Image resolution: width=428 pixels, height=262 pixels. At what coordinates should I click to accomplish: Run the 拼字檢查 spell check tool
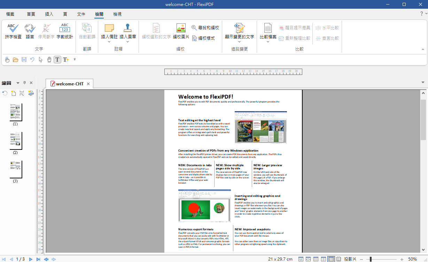13,31
